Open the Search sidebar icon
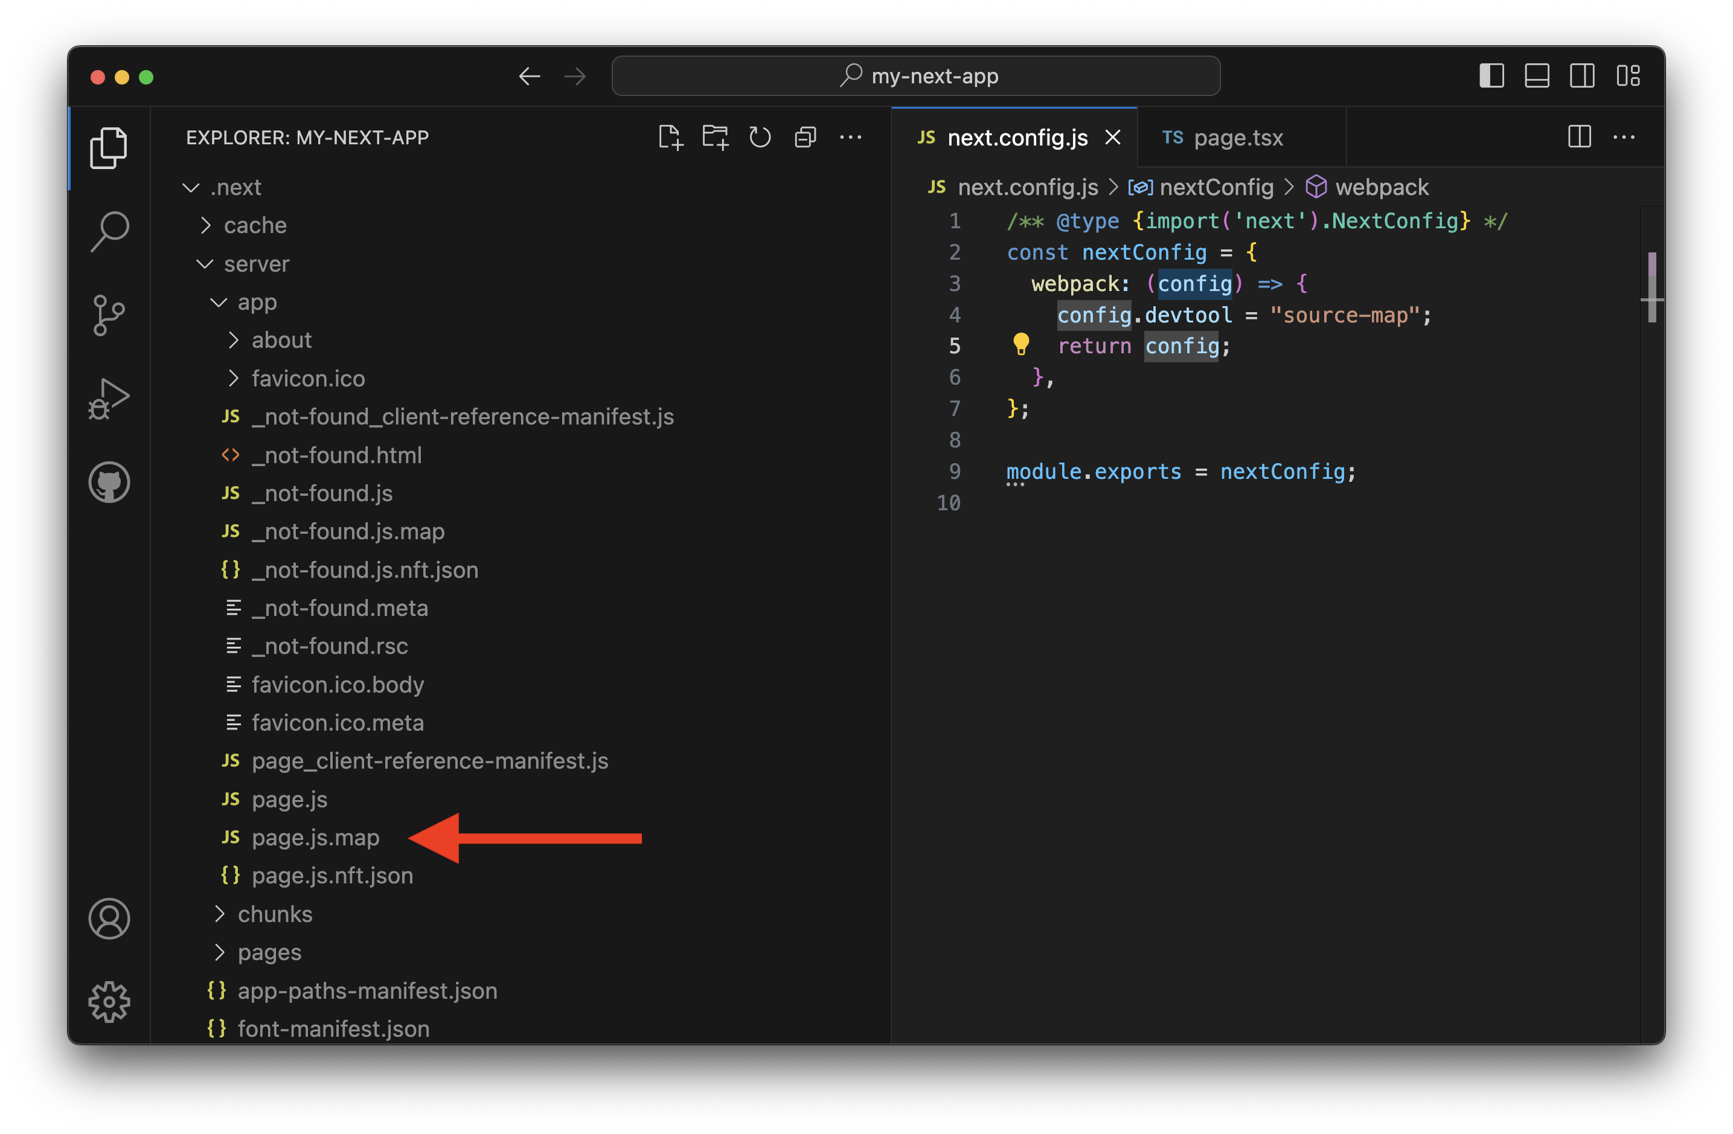1733x1134 pixels. tap(109, 231)
